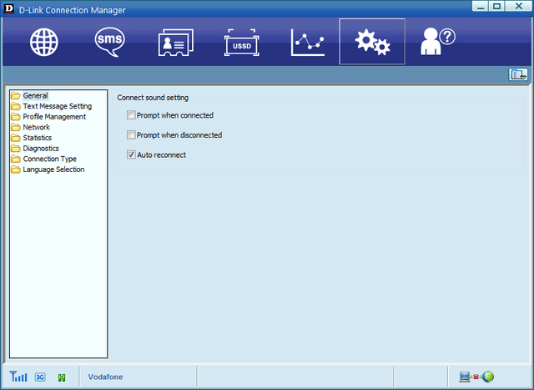Open the Statistics graph icon
The height and width of the screenshot is (390, 534).
[x=306, y=42]
